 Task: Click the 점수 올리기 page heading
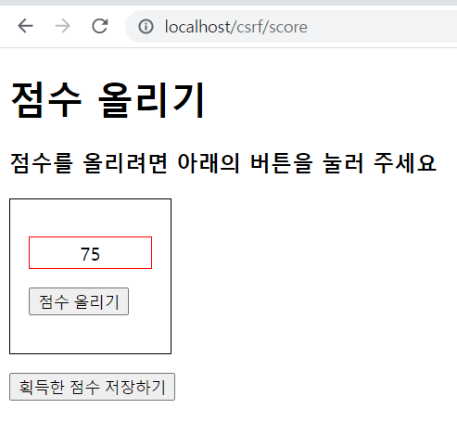coord(108,100)
